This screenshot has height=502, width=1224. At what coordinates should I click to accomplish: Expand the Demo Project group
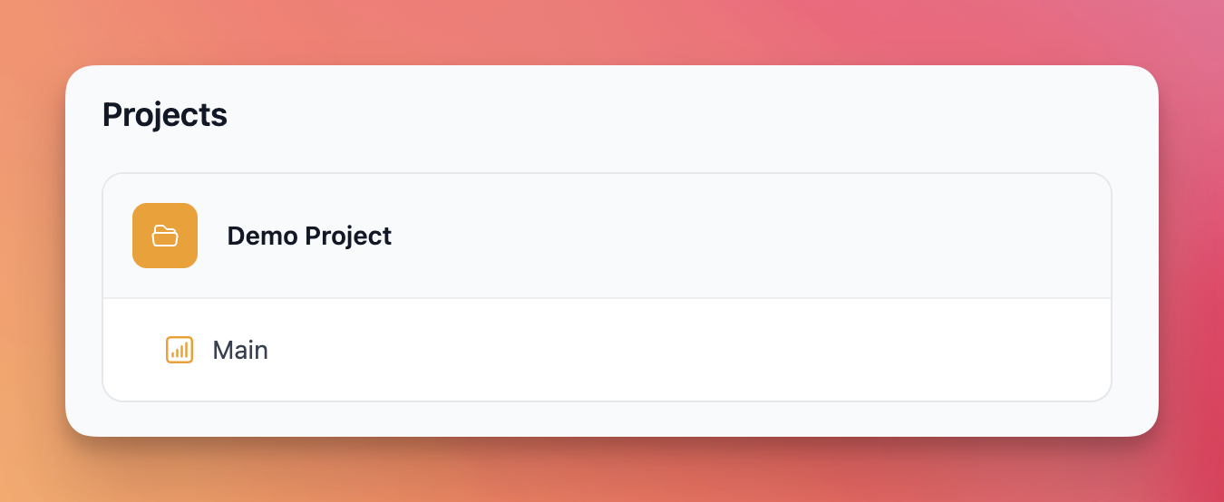606,236
